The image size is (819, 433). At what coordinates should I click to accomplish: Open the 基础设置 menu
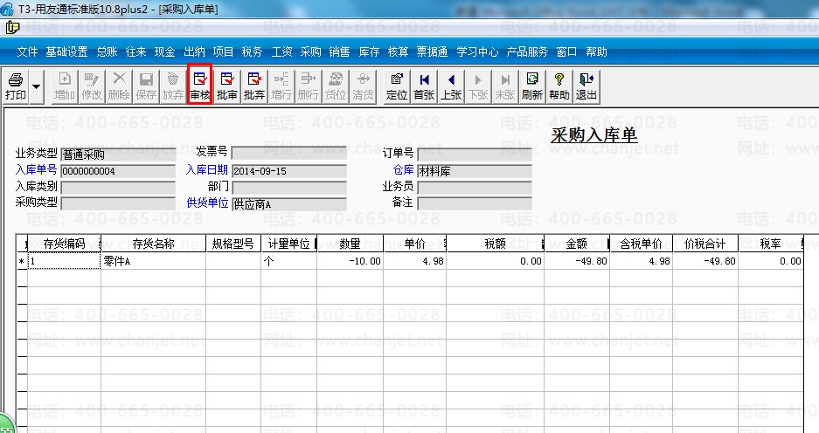point(66,52)
